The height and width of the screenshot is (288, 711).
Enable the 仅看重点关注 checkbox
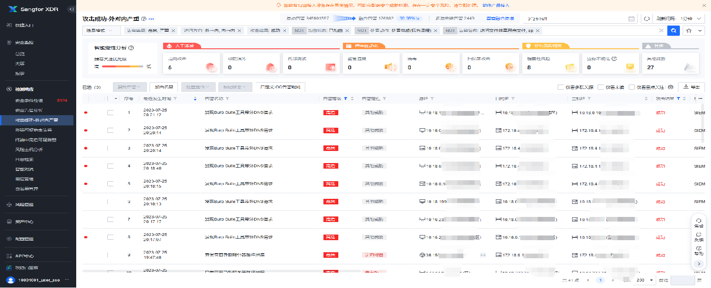click(632, 87)
